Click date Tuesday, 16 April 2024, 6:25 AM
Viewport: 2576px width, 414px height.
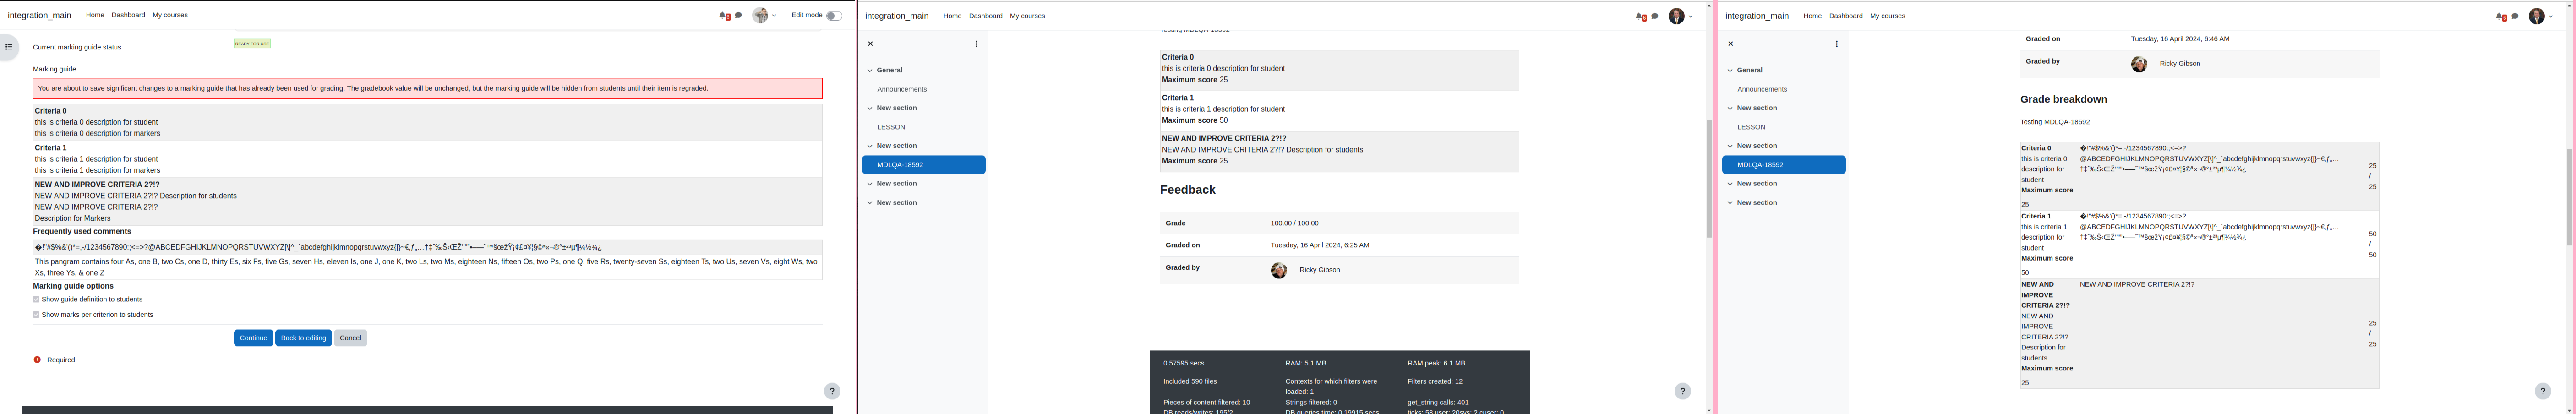point(1319,245)
